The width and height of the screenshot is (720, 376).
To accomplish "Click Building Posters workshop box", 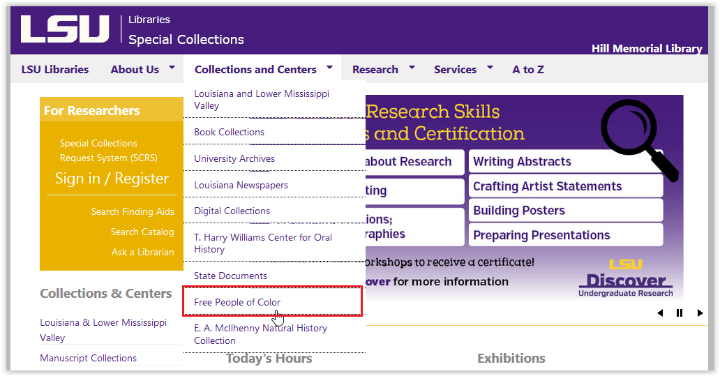I will point(566,210).
